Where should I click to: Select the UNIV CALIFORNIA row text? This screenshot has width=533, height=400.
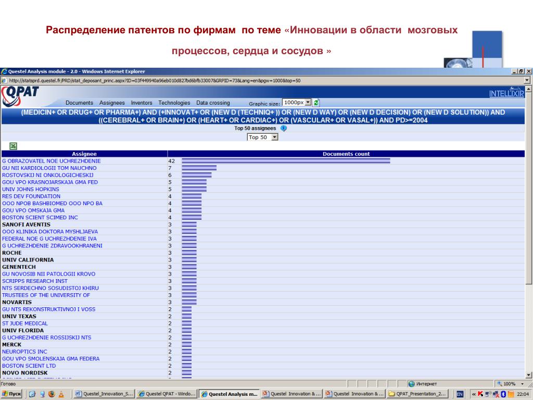pyautogui.click(x=28, y=260)
